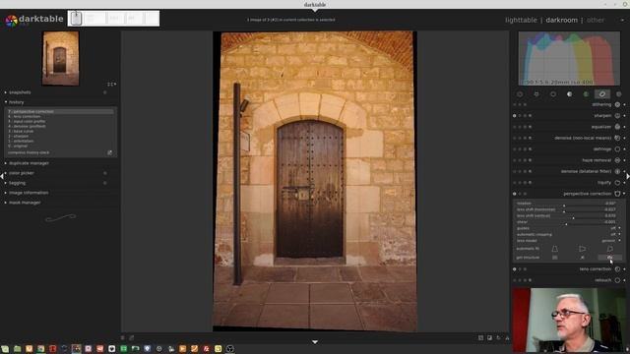
Task: Apply vertical automatic fit
Action: click(x=554, y=249)
